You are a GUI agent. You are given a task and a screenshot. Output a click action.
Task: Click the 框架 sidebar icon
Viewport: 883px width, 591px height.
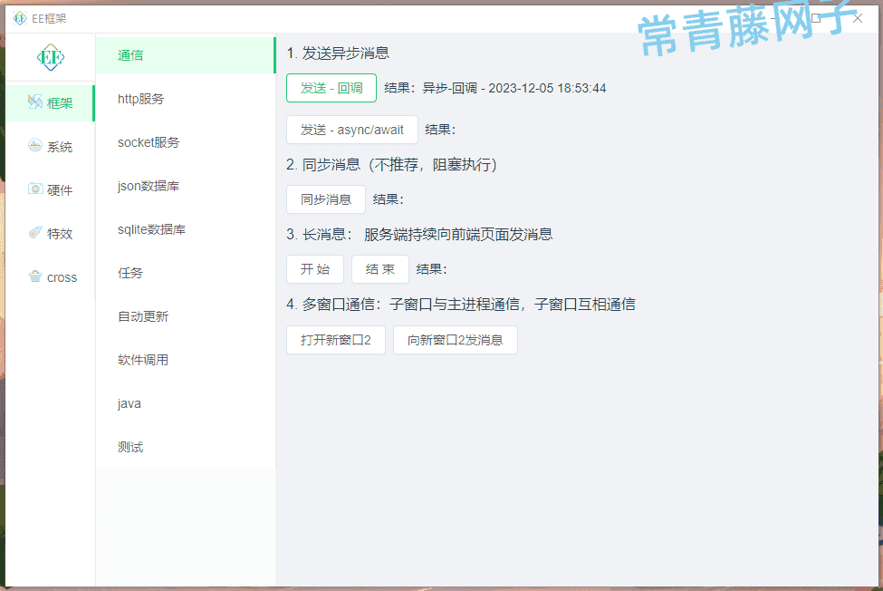coord(35,102)
